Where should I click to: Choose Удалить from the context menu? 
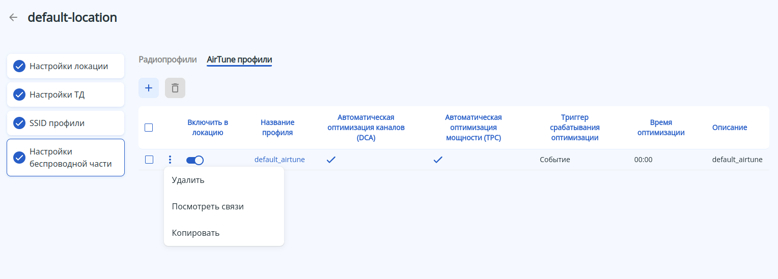[188, 180]
